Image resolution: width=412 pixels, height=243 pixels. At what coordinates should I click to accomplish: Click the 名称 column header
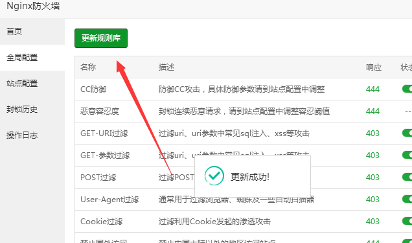pyautogui.click(x=88, y=67)
